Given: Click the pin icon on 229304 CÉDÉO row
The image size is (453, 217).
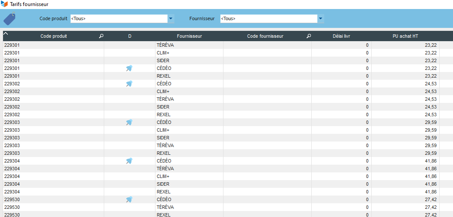Looking at the screenshot, I should click(129, 161).
